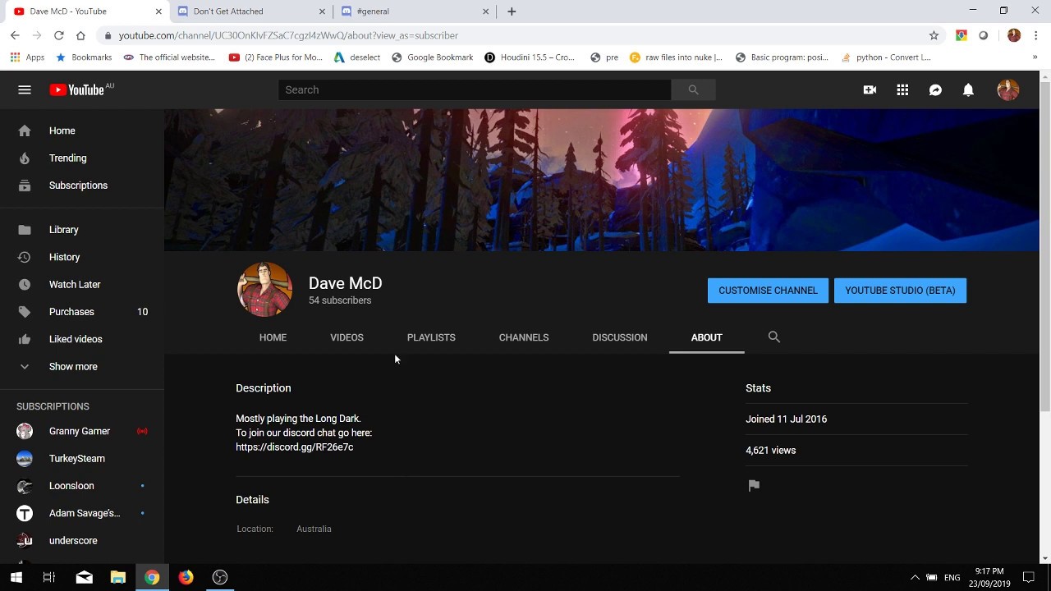
Task: Open the create video camera icon
Action: coord(870,90)
